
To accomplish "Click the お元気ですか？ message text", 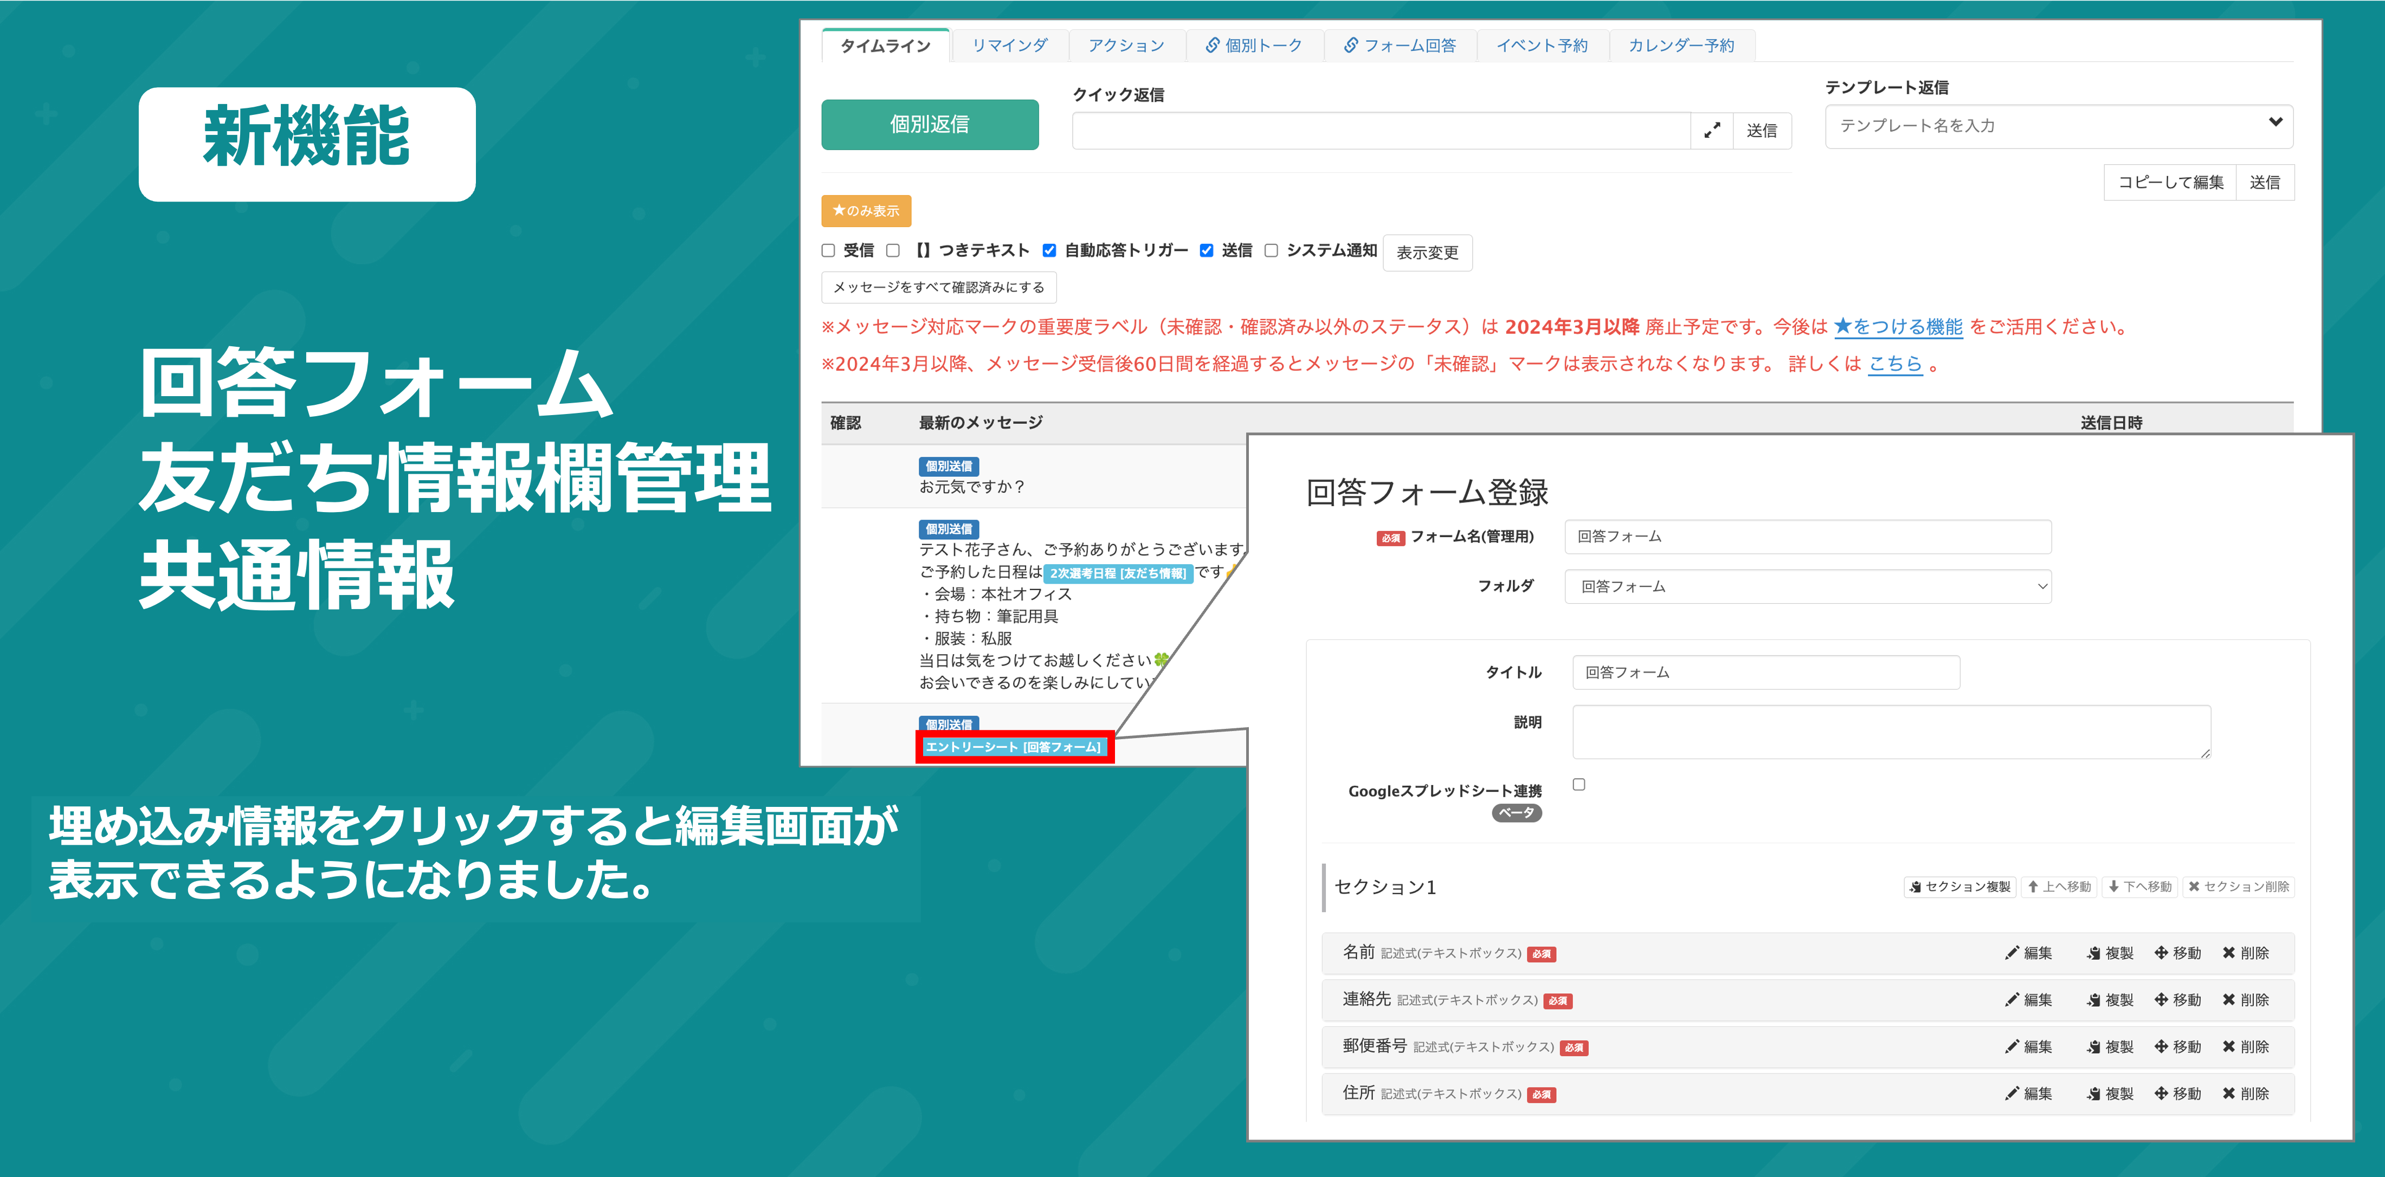I will [x=971, y=487].
